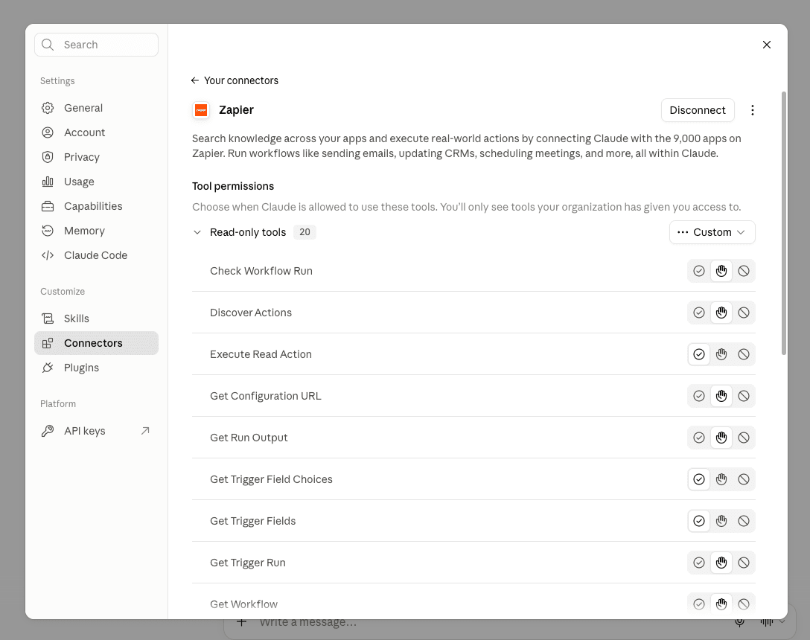Open the Custom permissions dropdown
Screen dimensions: 810x640
tap(712, 232)
